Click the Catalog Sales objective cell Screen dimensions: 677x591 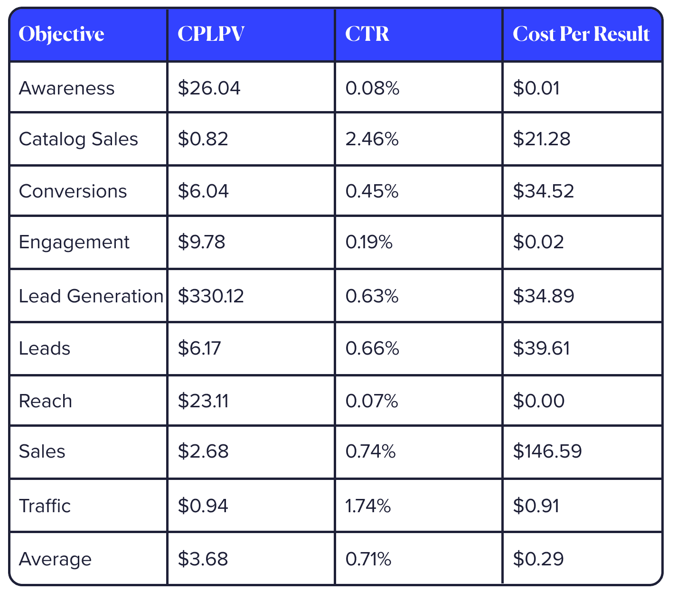pos(78,139)
